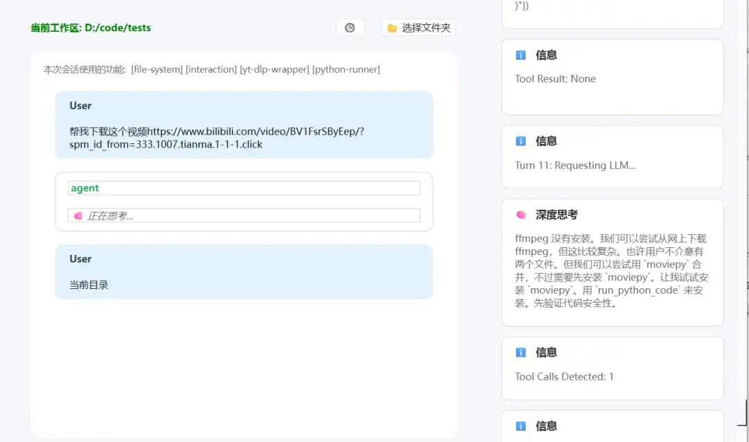Click the second User message header 'User'
The width and height of the screenshot is (749, 442).
coord(80,258)
